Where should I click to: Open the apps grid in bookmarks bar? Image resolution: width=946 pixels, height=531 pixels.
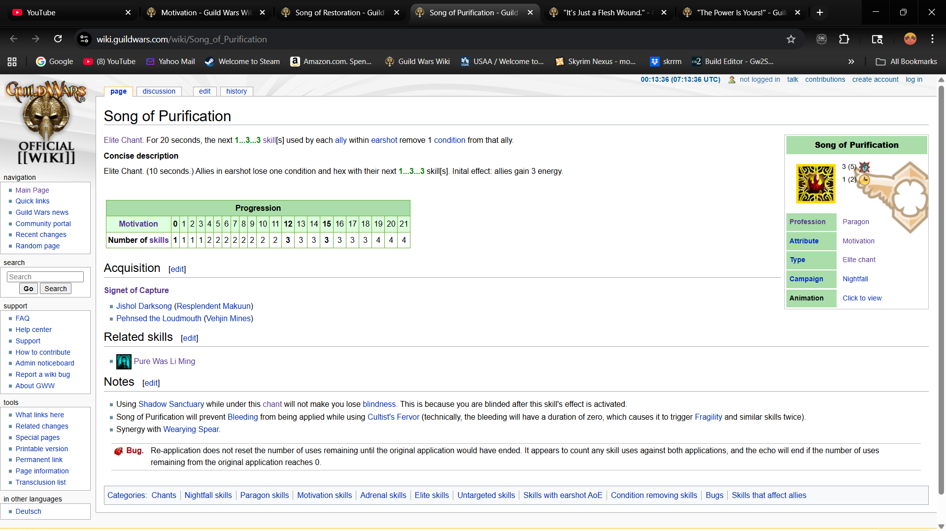click(x=12, y=62)
